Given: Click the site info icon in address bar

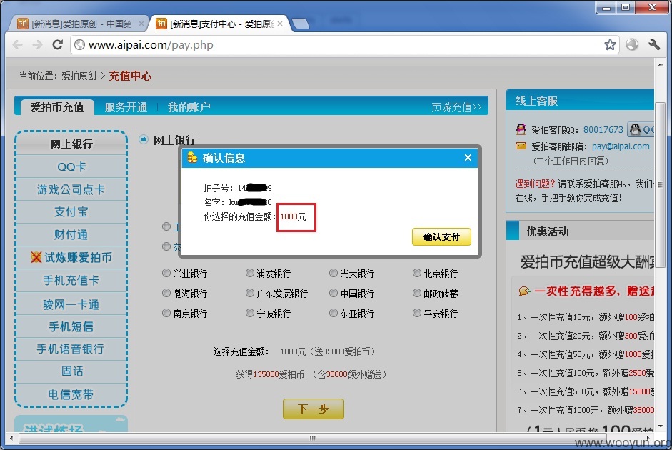Looking at the screenshot, I should pyautogui.click(x=79, y=44).
